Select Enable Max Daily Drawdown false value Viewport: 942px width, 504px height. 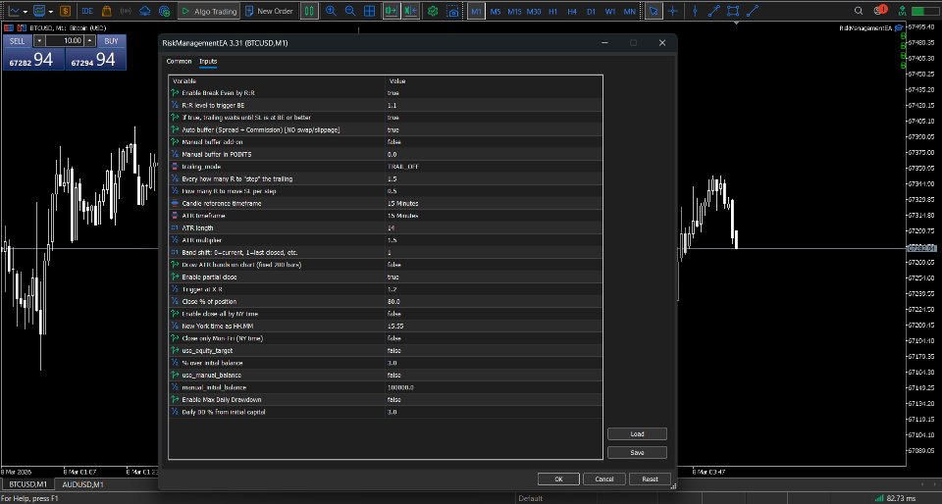point(494,400)
